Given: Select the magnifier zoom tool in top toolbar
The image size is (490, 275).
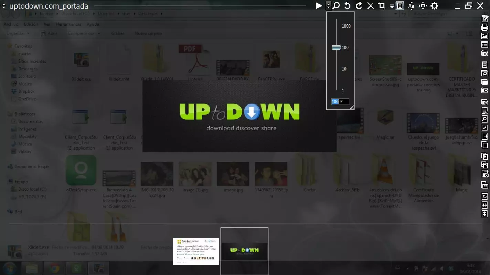Looking at the screenshot, I should click(x=336, y=6).
